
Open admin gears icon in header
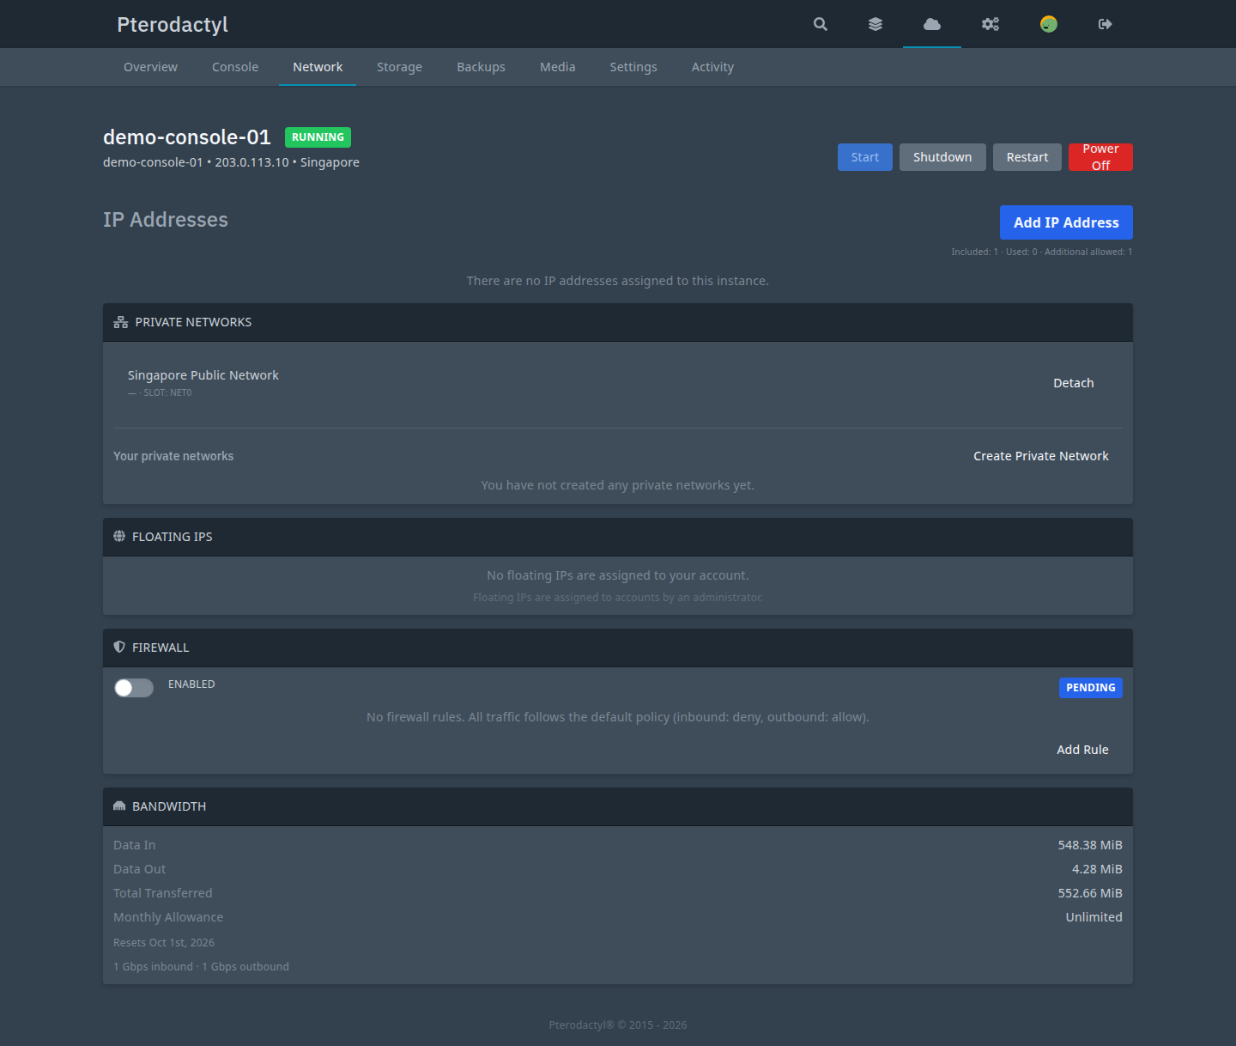click(x=991, y=24)
